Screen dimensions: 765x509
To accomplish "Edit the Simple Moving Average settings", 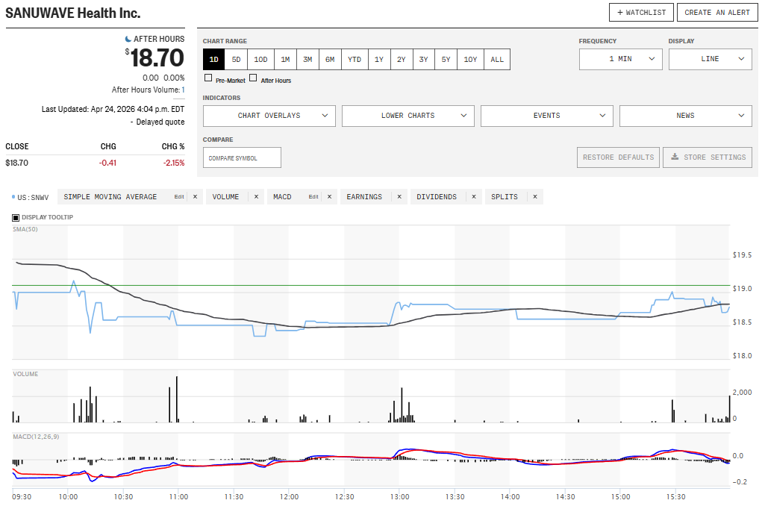I will (179, 197).
